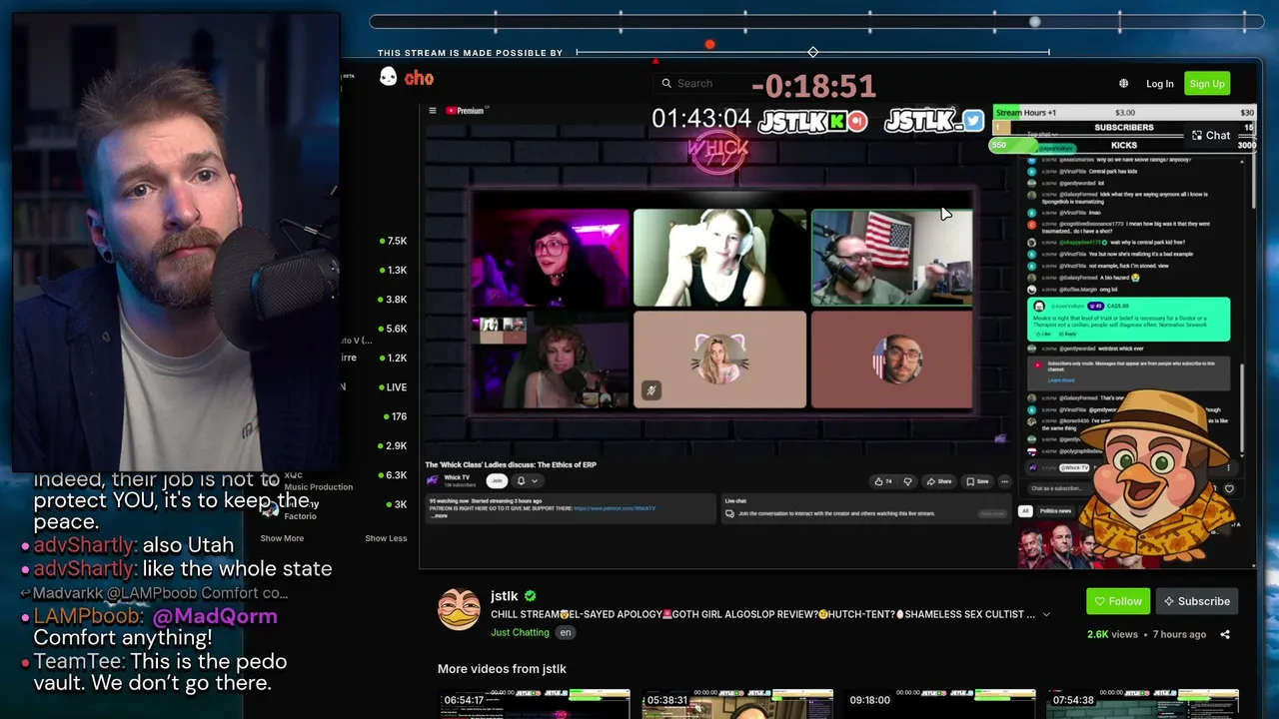Click the Log In button
This screenshot has width=1279, height=719.
[x=1160, y=84]
